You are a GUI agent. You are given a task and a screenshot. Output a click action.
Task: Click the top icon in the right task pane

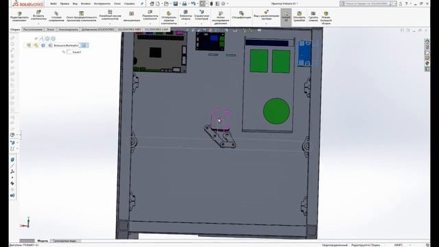coord(427,41)
